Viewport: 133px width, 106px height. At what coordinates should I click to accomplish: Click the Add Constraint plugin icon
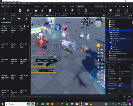click(119, 11)
